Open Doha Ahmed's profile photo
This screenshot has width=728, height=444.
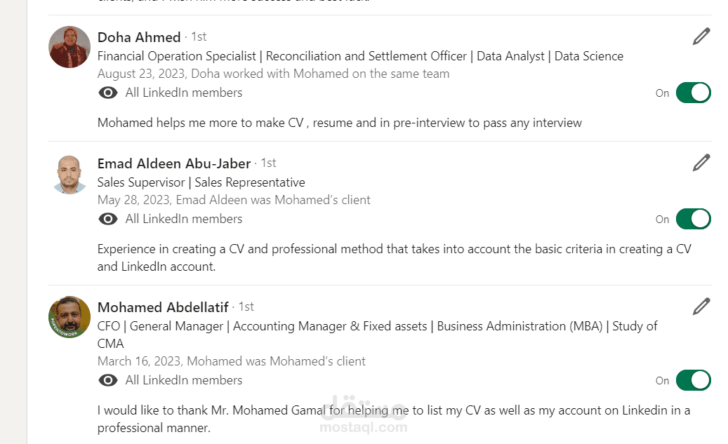point(70,47)
